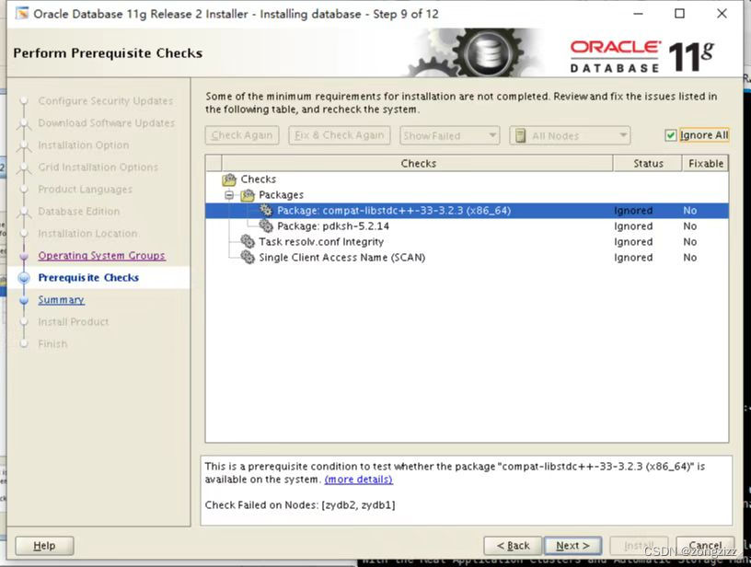751x567 pixels.
Task: Select the compat-libstdc++-33 package icon
Action: point(267,210)
